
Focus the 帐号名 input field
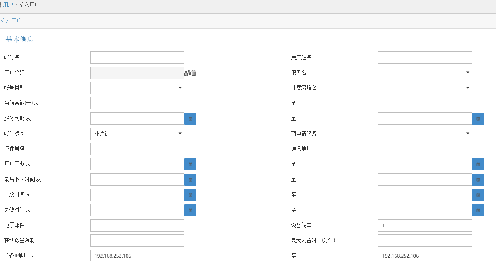(x=137, y=57)
